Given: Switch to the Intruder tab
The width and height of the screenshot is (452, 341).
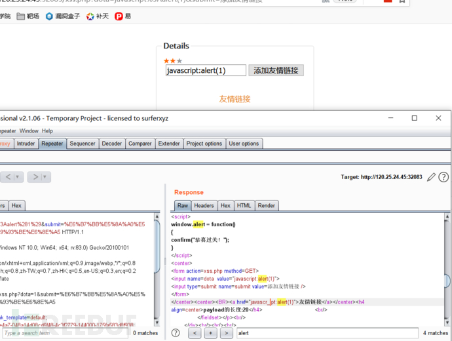Looking at the screenshot, I should coord(26,144).
